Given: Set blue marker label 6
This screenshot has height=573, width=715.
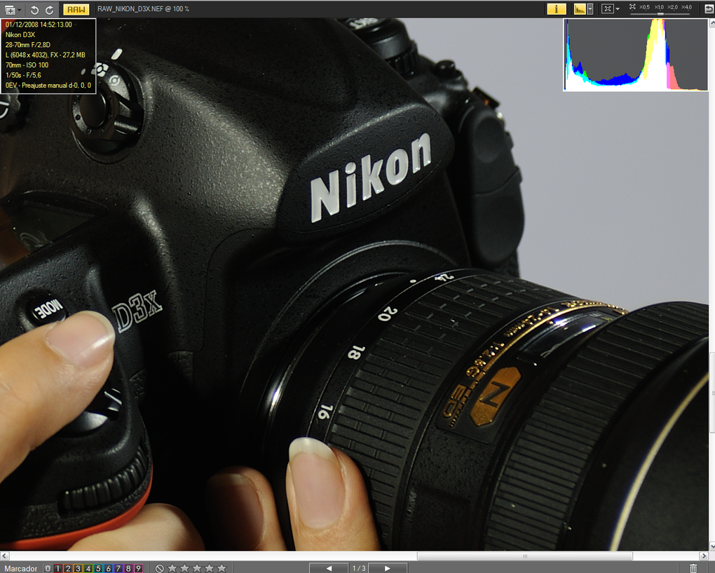Looking at the screenshot, I should point(108,568).
